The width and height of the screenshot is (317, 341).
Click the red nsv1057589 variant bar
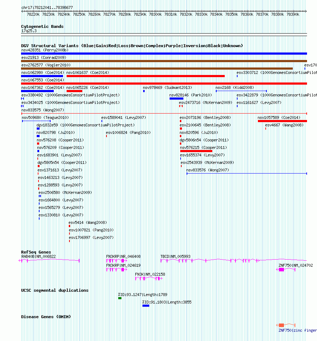tap(282, 121)
